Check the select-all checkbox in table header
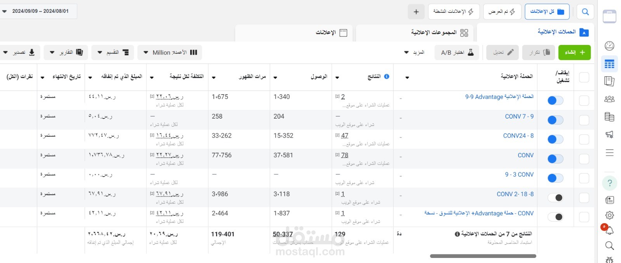 coord(584,77)
